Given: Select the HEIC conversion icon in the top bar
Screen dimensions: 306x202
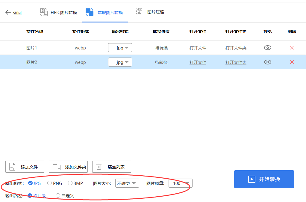Looking at the screenshot, I should pyautogui.click(x=44, y=12).
